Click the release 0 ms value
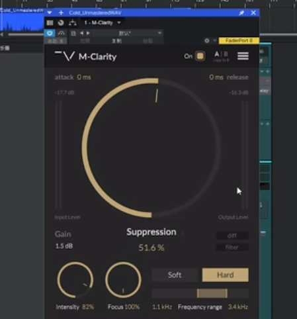This screenshot has height=319, width=297. pos(216,77)
